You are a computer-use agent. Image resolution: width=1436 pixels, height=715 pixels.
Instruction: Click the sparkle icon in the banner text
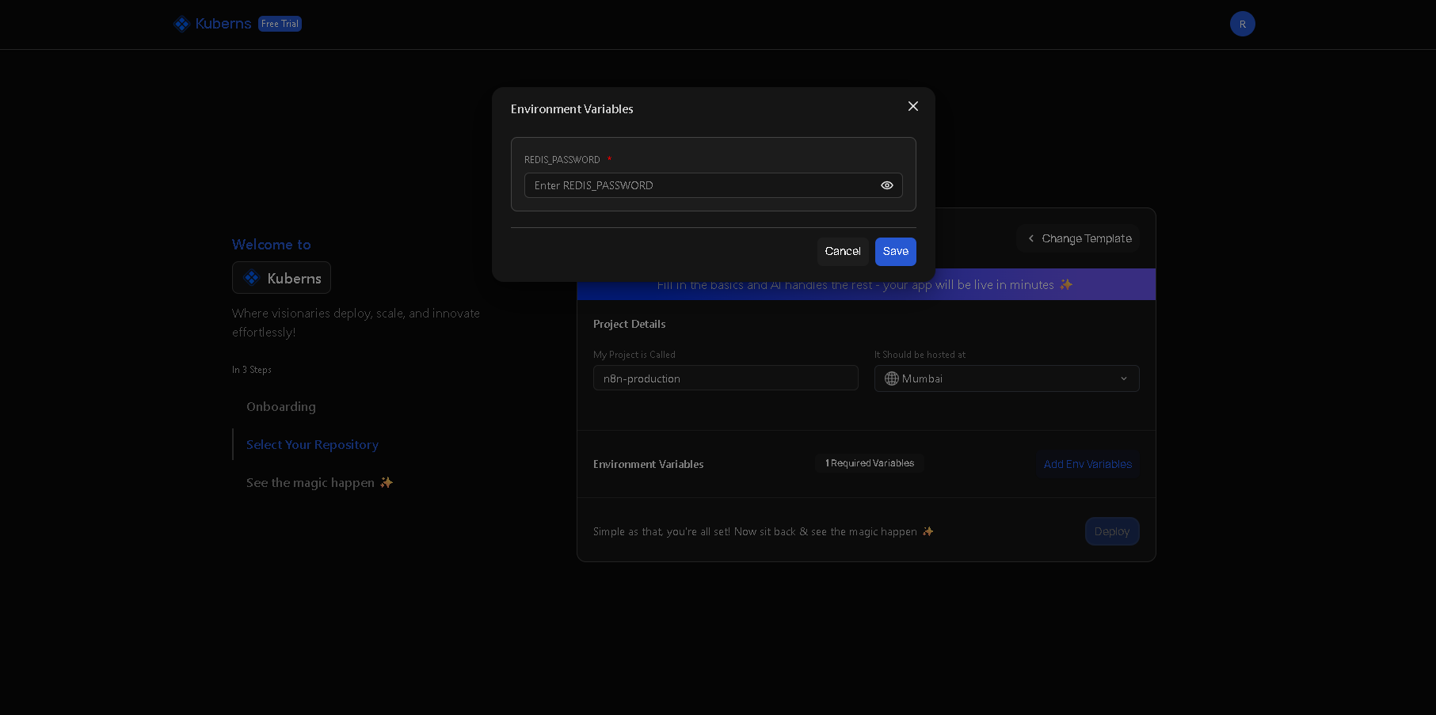click(x=1066, y=284)
